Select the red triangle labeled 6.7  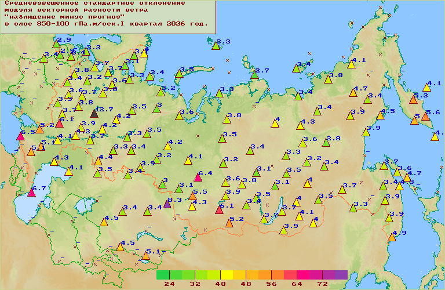click(x=31, y=192)
